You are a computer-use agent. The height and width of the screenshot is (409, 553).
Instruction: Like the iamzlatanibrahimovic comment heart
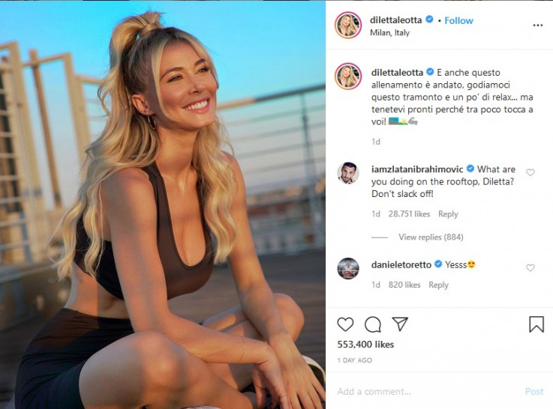(x=530, y=172)
